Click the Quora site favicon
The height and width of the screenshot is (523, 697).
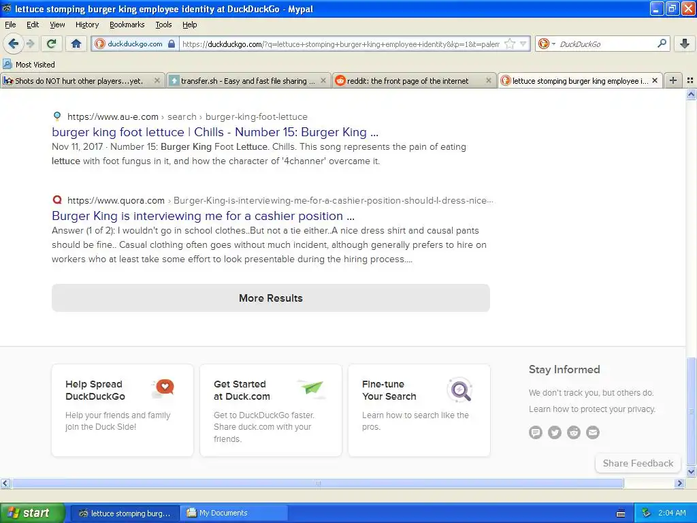coord(57,200)
